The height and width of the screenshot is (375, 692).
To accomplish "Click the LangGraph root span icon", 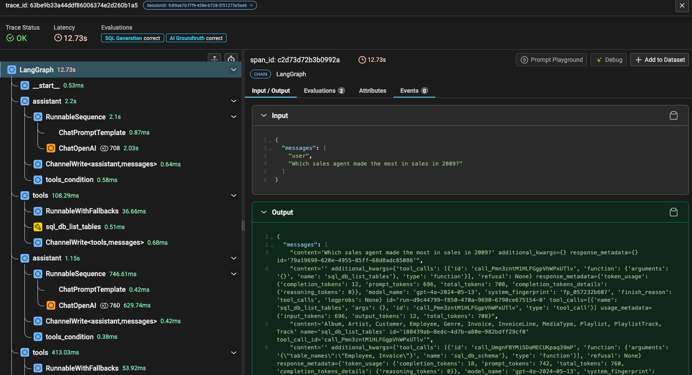I will tap(12, 70).
